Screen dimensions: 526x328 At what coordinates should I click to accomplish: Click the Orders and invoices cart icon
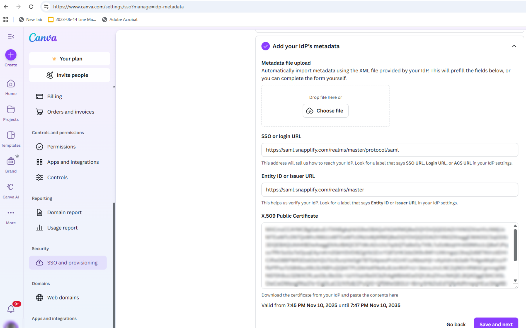[39, 112]
